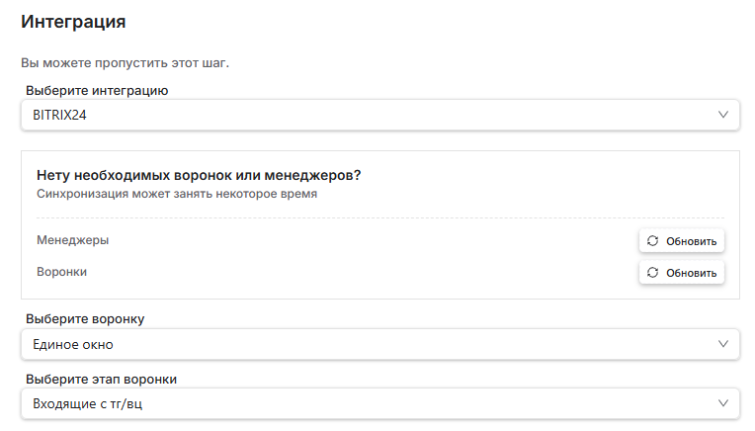Open the BITRIX24 integration dropdown
The image size is (755, 431).
[379, 115]
